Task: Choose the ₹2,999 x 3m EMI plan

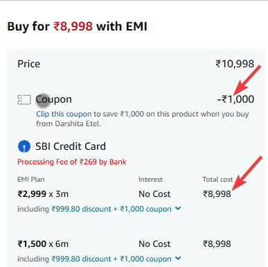Action: click(43, 193)
